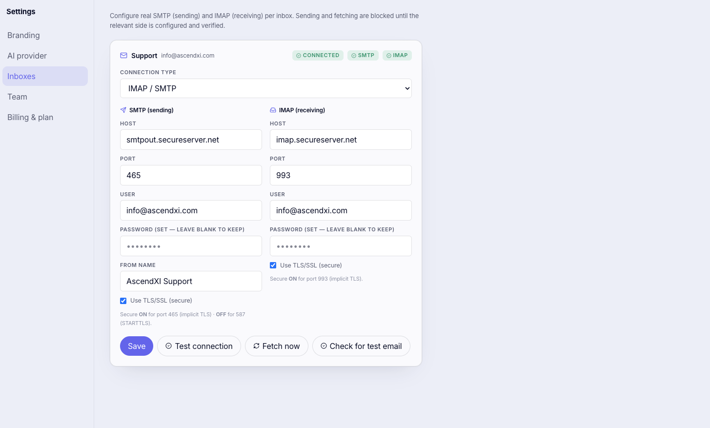
Task: Click the IMAP Use TLS/SSL (secure) label text
Action: coord(311,265)
